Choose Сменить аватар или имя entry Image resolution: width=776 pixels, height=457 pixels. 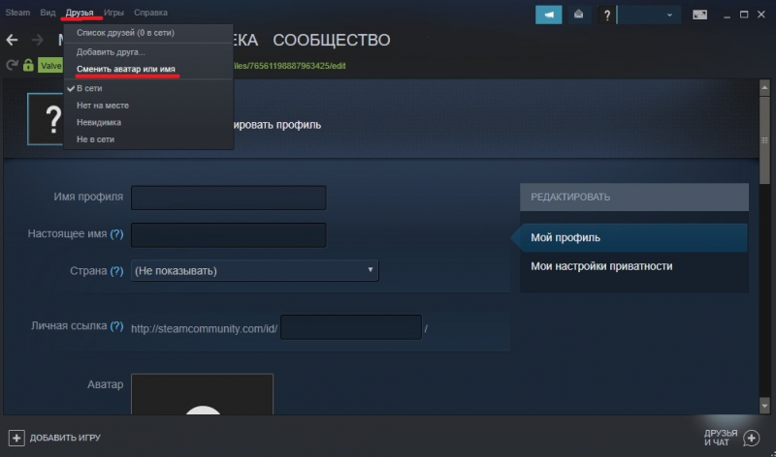click(126, 69)
